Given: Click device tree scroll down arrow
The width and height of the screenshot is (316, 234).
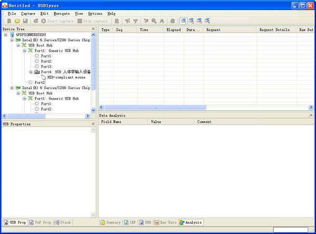Looking at the screenshot, I should [x=93, y=110].
